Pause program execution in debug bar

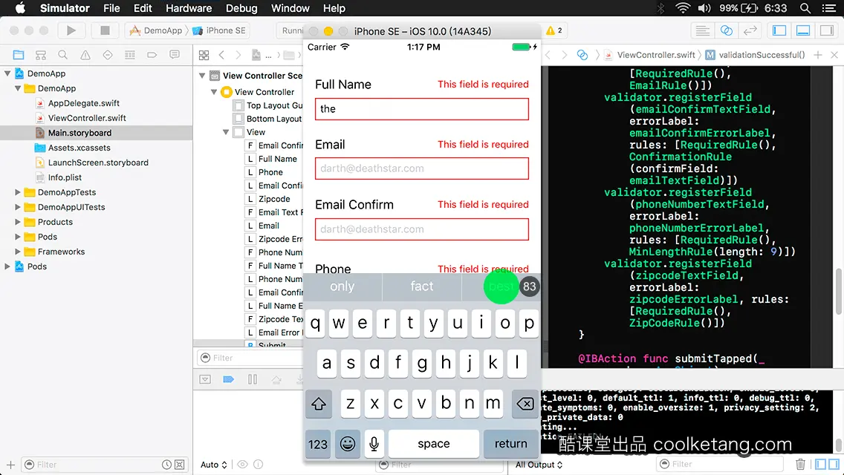[253, 379]
